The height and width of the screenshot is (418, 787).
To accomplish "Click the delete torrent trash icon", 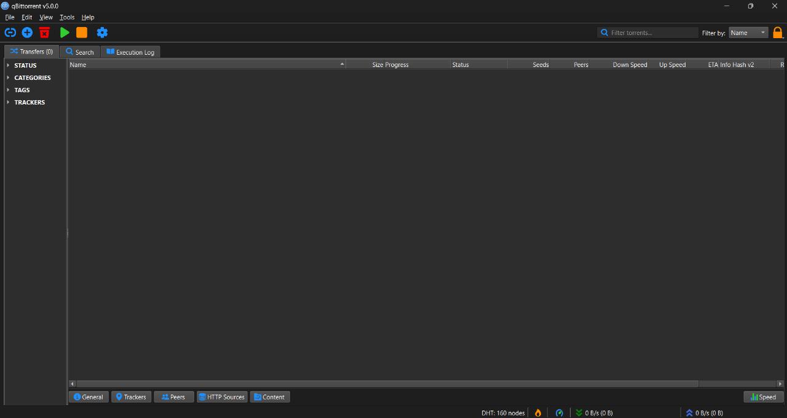I will 44,32.
